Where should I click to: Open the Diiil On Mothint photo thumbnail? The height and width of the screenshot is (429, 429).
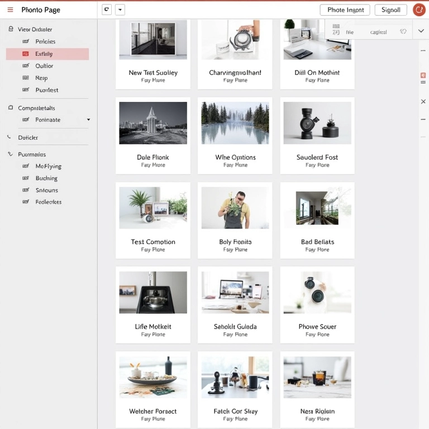(x=317, y=40)
